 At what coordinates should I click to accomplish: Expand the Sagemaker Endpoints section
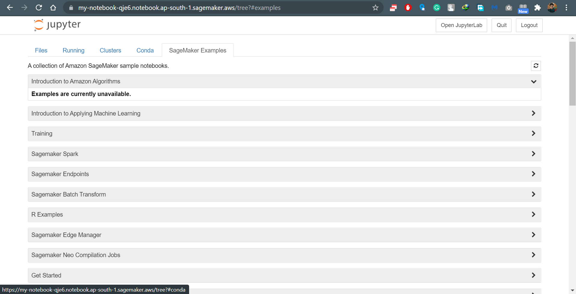284,174
